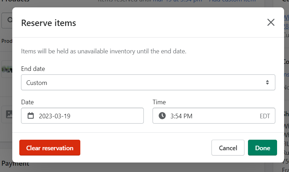Click the Add custom item link
The image size is (289, 172).
coord(233,1)
